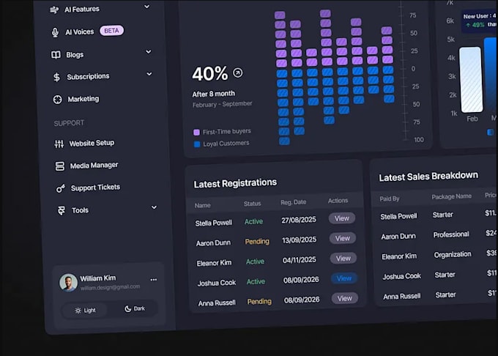This screenshot has width=498, height=356.
Task: Go to Blogs section
Action: [x=75, y=55]
